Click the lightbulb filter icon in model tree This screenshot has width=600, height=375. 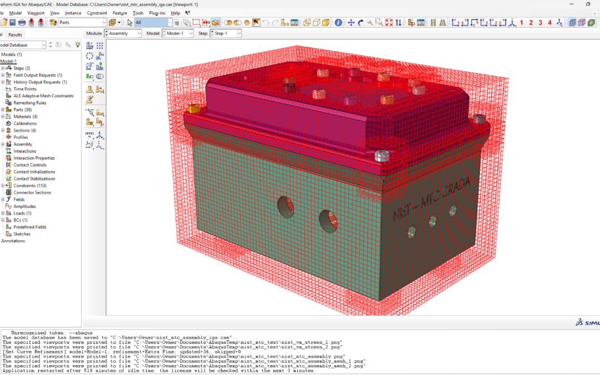pos(78,45)
